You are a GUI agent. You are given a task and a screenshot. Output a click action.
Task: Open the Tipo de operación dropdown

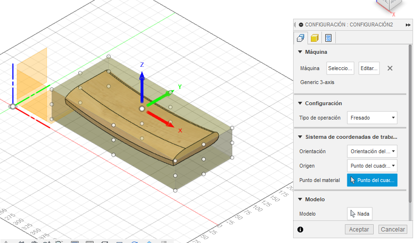coord(372,118)
